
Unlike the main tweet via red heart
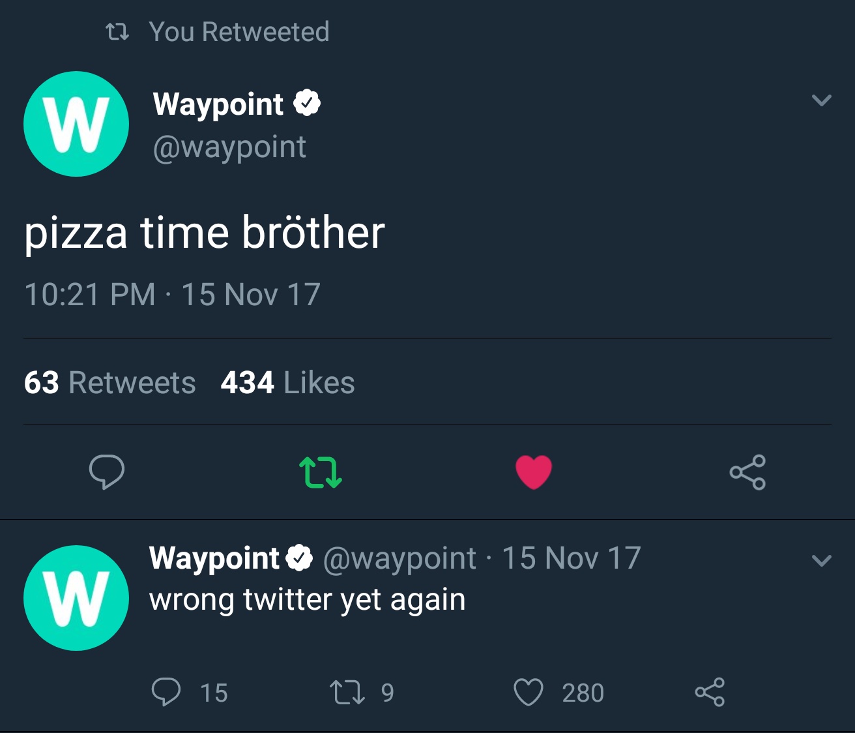coord(534,471)
